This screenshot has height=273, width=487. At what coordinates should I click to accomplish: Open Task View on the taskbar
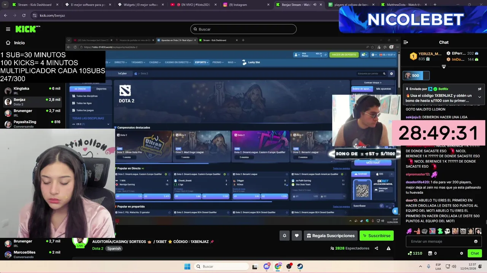[x=255, y=267]
